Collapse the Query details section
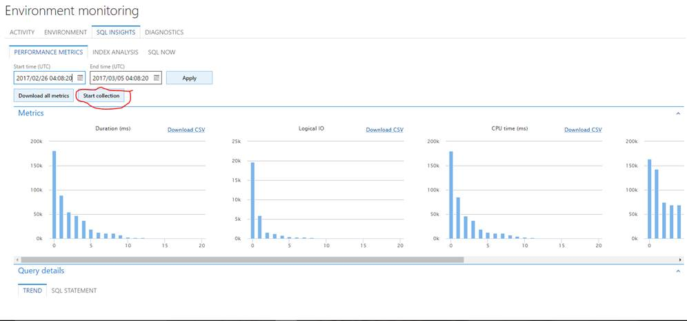Image resolution: width=687 pixels, height=321 pixels. pos(677,271)
